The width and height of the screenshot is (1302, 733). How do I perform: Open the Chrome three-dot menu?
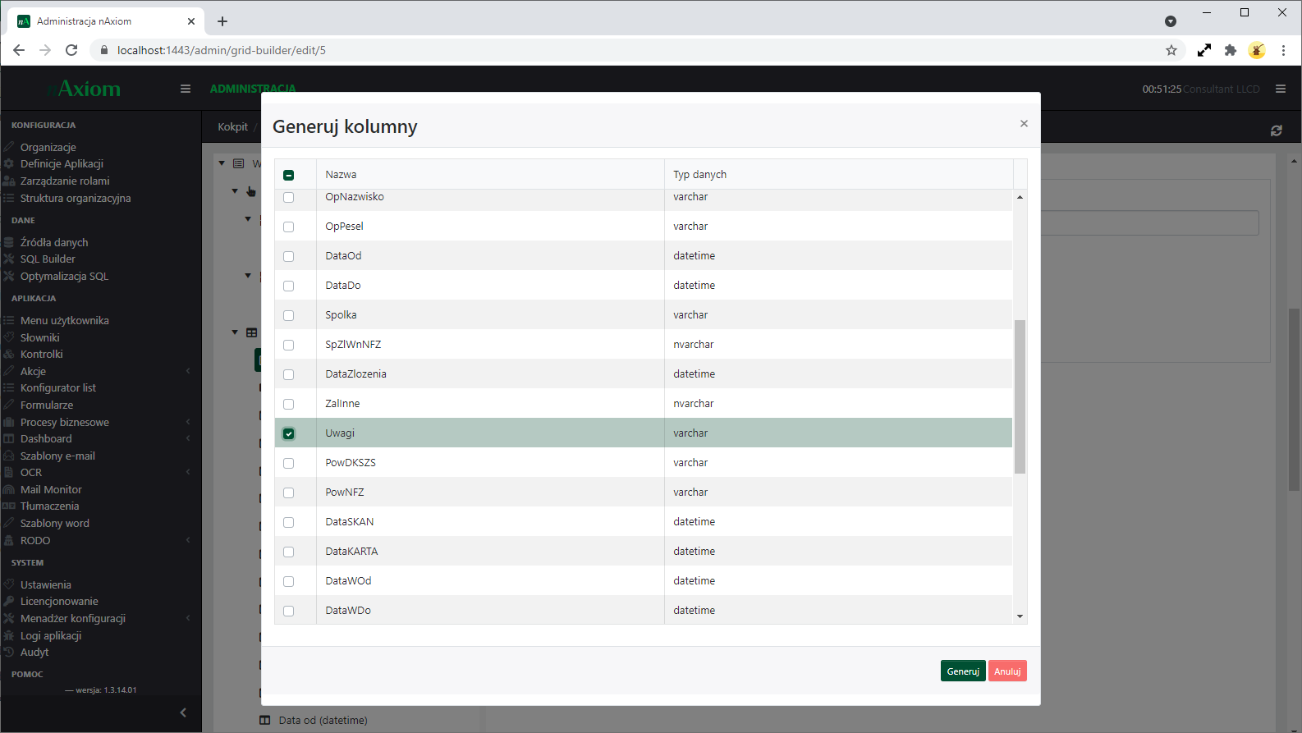[x=1283, y=50]
